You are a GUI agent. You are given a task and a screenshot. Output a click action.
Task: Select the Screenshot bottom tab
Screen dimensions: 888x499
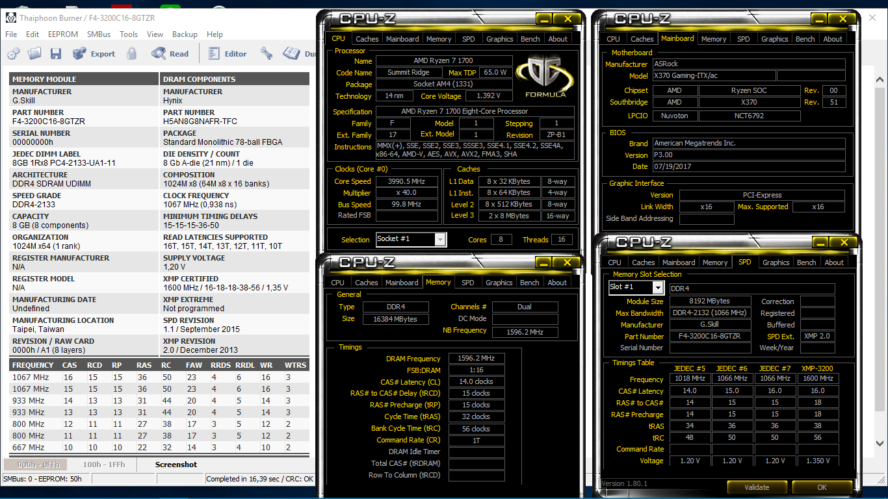(176, 465)
